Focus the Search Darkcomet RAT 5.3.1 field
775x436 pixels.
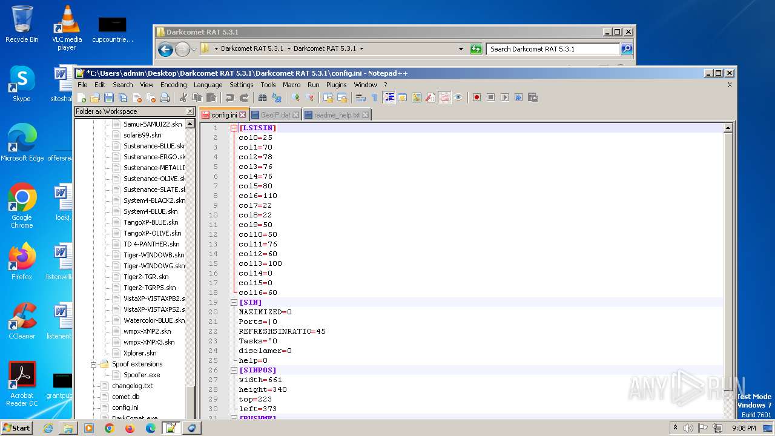[553, 49]
